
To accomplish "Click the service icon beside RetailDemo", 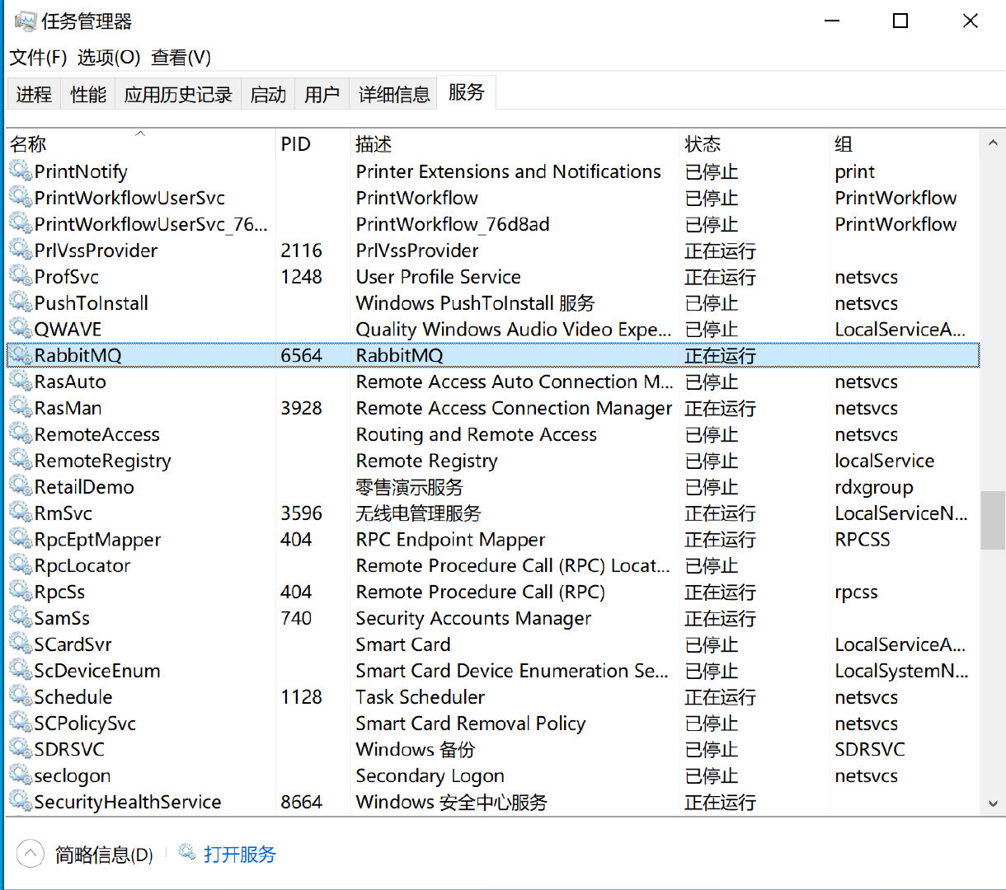I will coord(21,487).
